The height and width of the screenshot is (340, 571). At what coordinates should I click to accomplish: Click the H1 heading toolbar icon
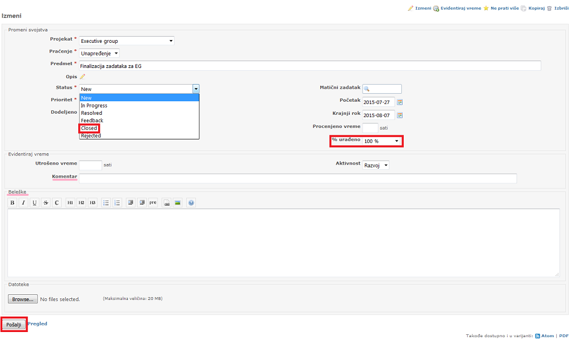pos(70,203)
